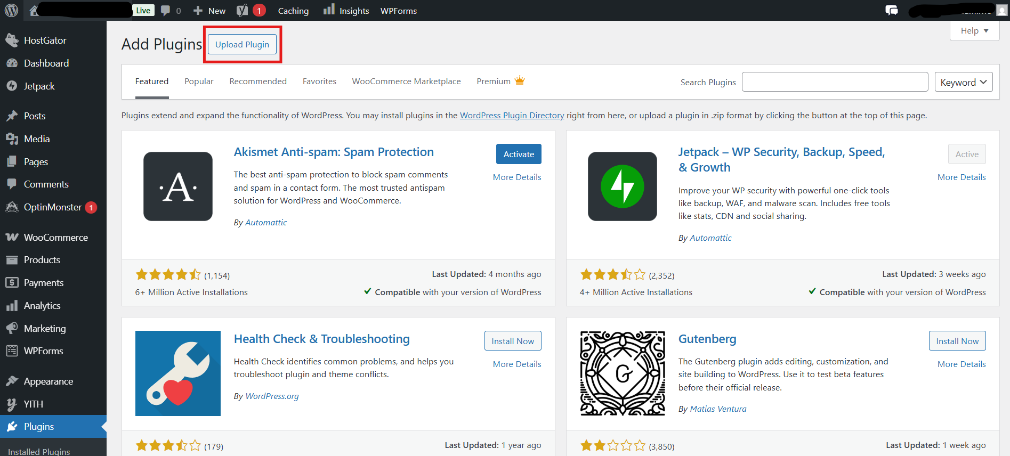Activate the Akismet Anti-spam plugin
This screenshot has width=1010, height=456.
(518, 154)
